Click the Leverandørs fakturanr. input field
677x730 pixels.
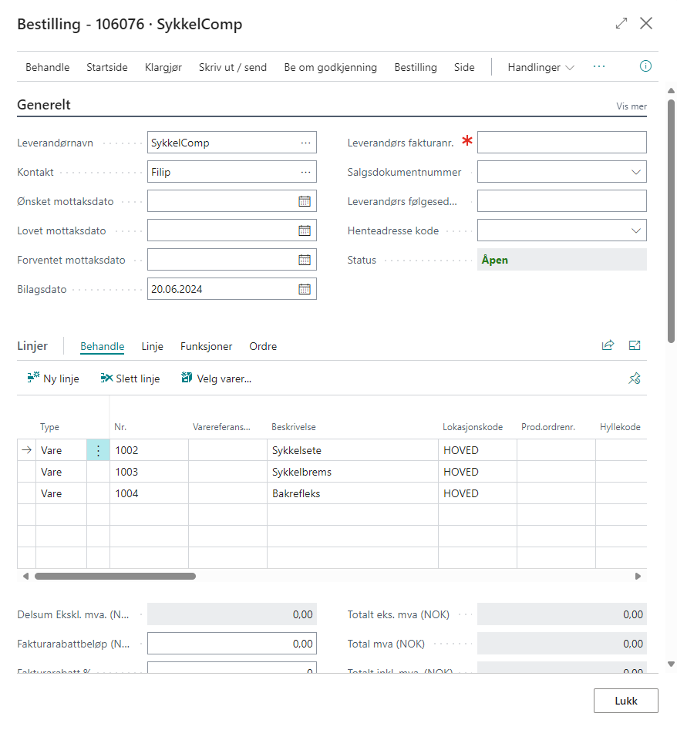pos(561,143)
